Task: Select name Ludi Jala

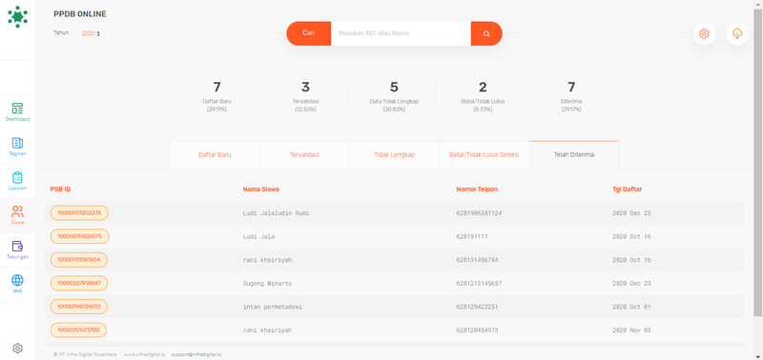Action: click(258, 236)
